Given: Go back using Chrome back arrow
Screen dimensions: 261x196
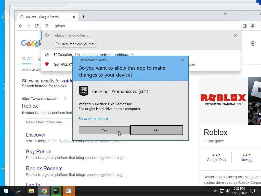Looking at the screenshot, I should tap(20, 26).
